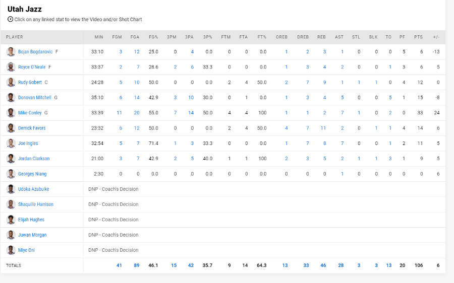Click the team total 106 points
The width and height of the screenshot is (454, 283).
[419, 265]
